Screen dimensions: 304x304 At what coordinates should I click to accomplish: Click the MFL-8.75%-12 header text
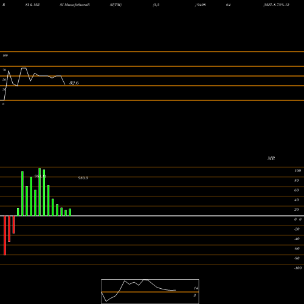tap(276, 5)
